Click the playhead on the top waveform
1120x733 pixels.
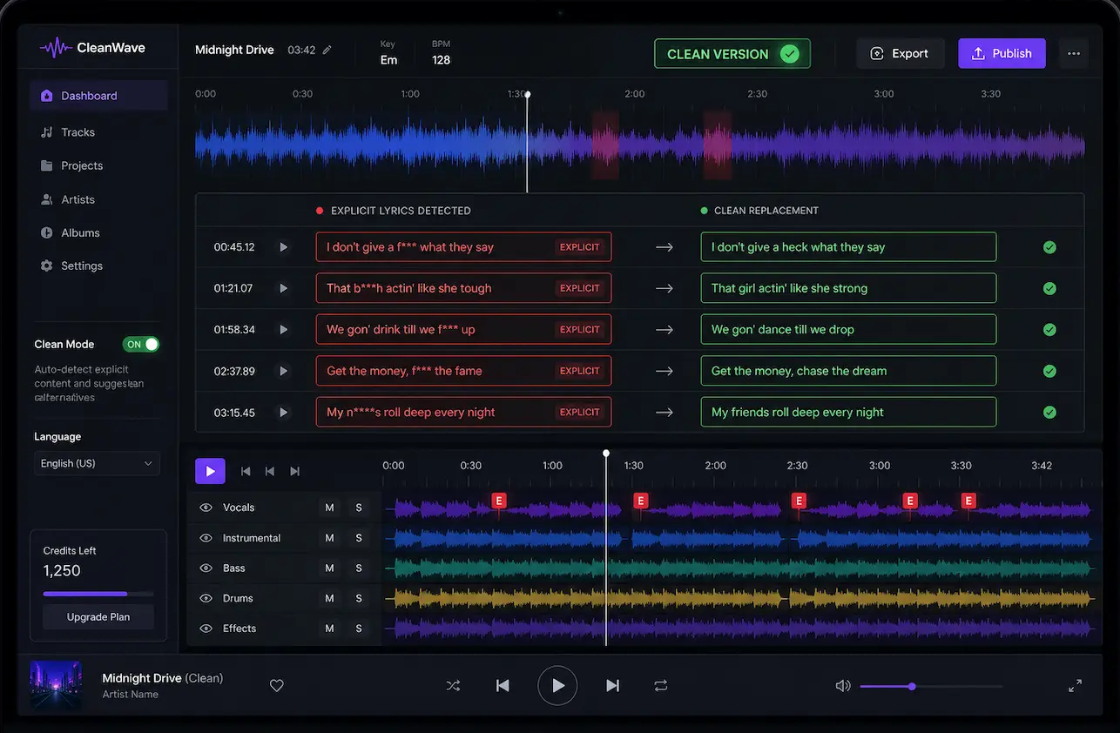pos(527,143)
